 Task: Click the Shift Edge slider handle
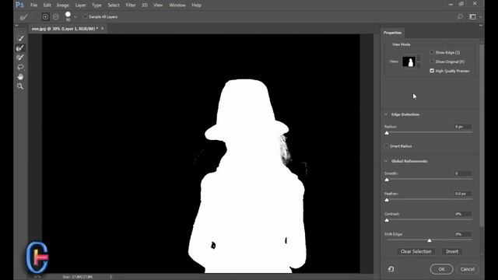click(430, 240)
